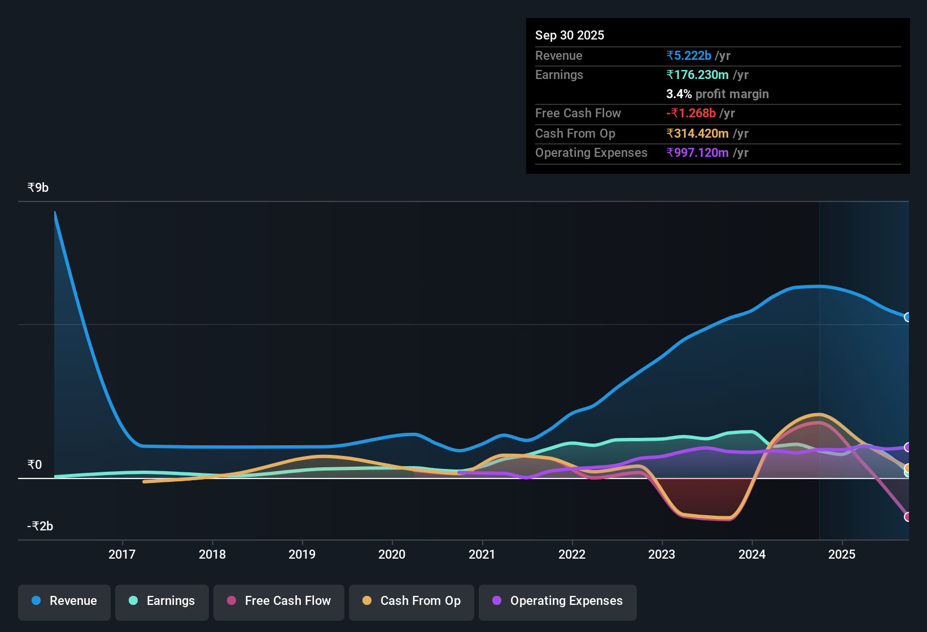Toggle the Earnings series off
This screenshot has height=632, width=927.
(x=161, y=602)
